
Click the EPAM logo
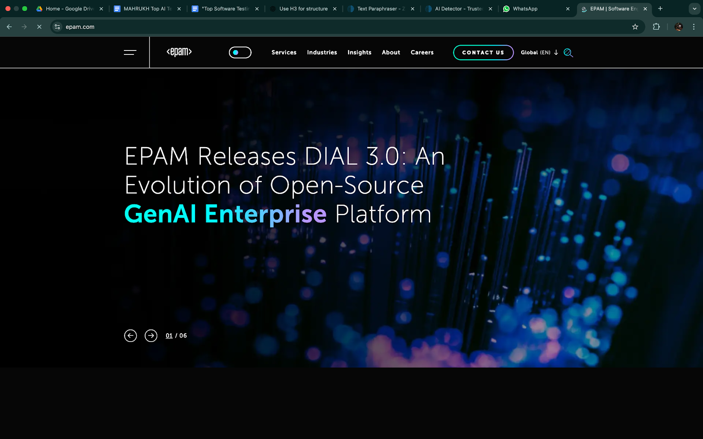[x=179, y=52]
